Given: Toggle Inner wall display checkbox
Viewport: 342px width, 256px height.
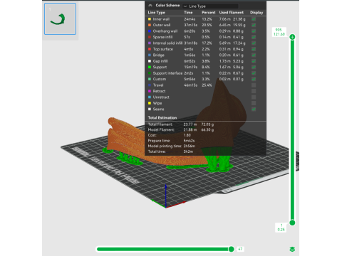Looking at the screenshot, I should (254, 19).
